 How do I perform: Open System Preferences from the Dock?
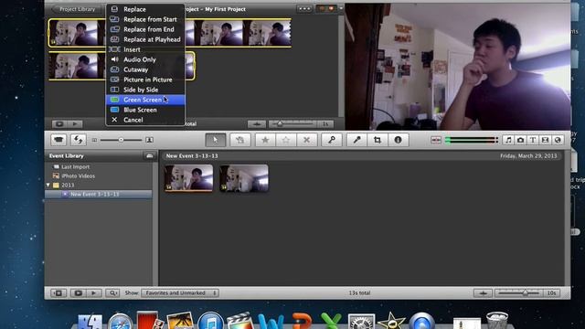point(361,322)
